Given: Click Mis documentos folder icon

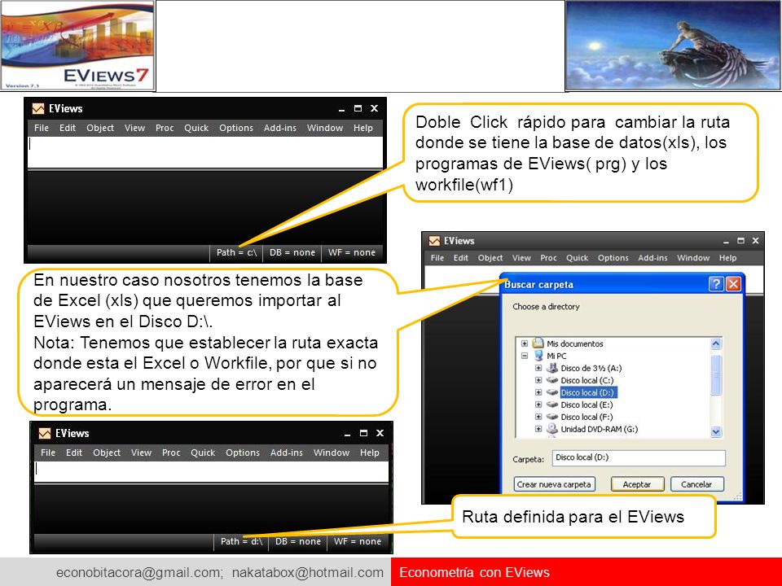Looking at the screenshot, I should point(538,343).
